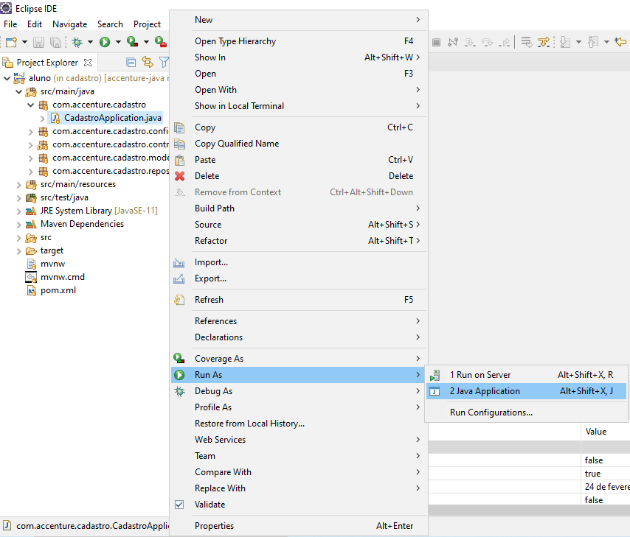
Task: Open the Coverage toolbar dropdown arrow
Action: [146, 42]
